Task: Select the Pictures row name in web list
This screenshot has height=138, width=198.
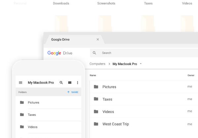Action: click(109, 87)
